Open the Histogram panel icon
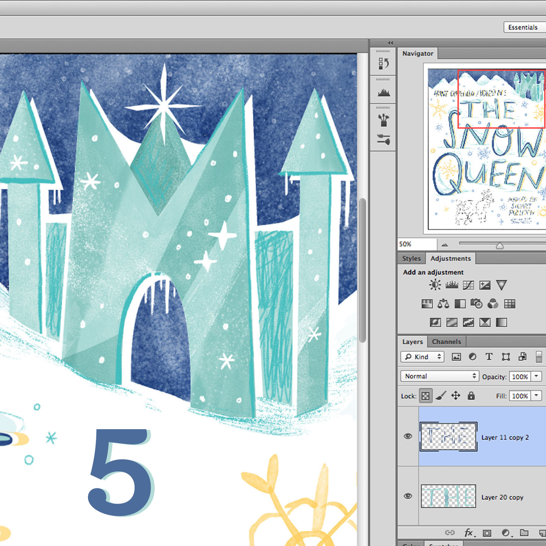 383,93
